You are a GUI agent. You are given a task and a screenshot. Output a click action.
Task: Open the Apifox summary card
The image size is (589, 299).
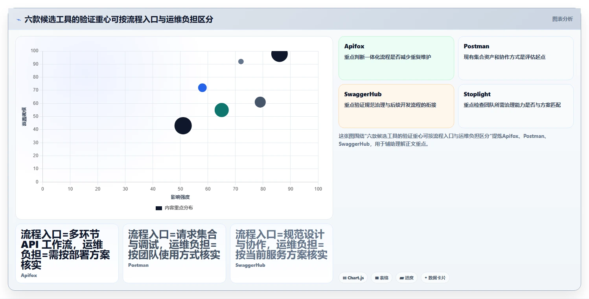click(396, 58)
